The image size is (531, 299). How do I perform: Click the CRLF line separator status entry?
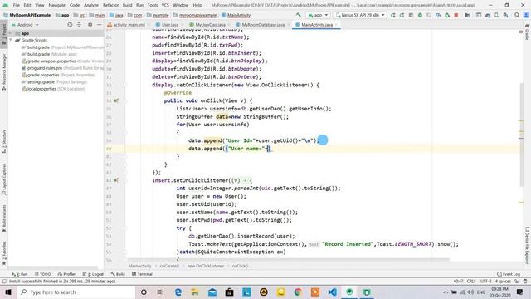pos(471,282)
